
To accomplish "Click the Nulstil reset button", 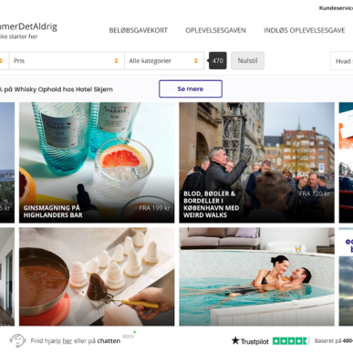I will point(247,61).
